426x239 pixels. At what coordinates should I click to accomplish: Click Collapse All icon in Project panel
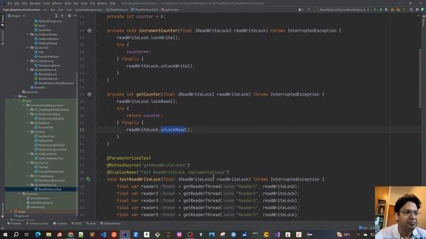tap(62, 16)
